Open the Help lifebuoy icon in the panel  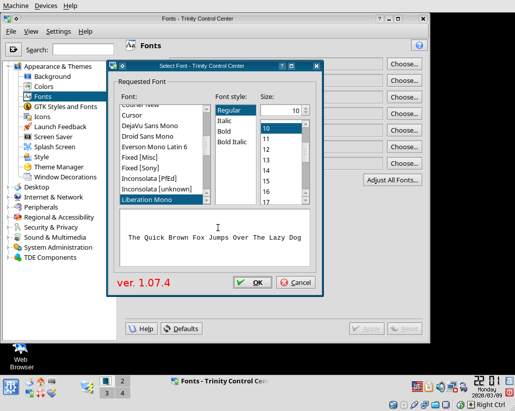pyautogui.click(x=40, y=393)
